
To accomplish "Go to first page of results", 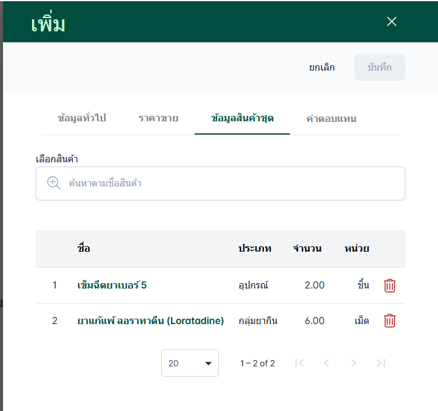I will 299,363.
